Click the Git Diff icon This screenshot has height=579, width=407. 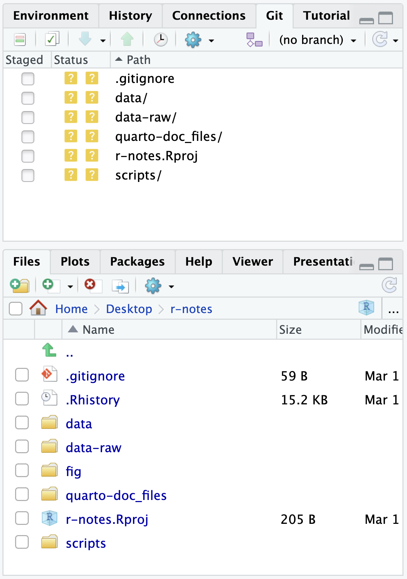20,39
